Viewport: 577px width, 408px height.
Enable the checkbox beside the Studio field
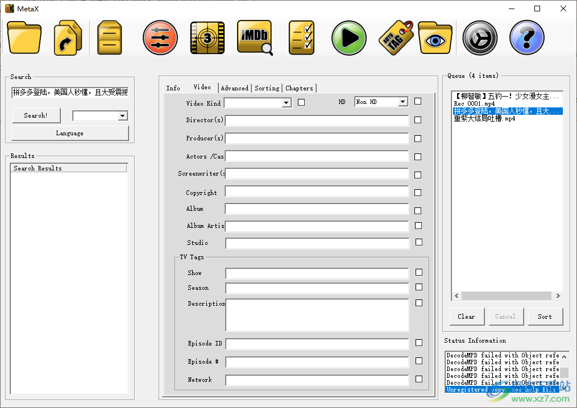419,242
